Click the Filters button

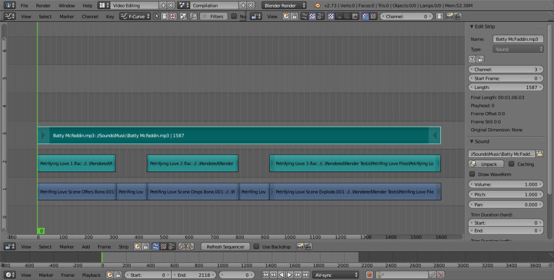click(x=213, y=16)
